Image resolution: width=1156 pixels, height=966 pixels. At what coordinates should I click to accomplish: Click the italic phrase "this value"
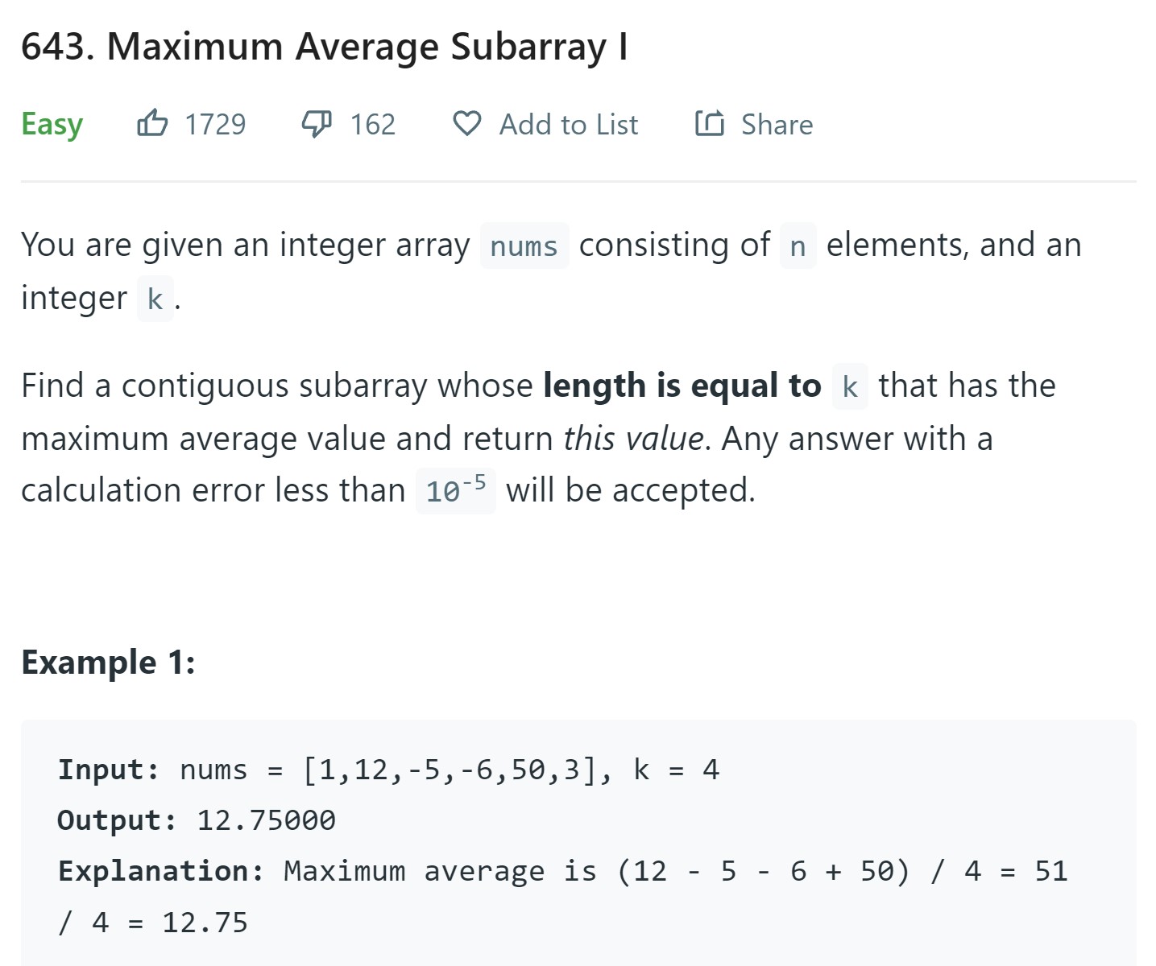click(633, 439)
